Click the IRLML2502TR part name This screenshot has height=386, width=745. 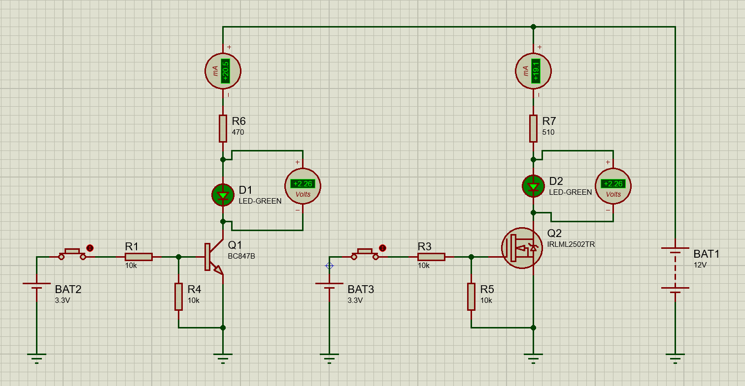coord(571,244)
